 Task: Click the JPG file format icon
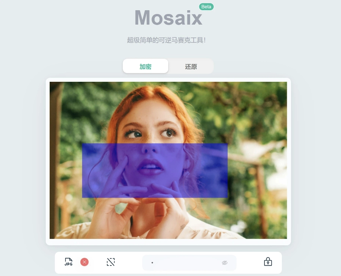click(69, 262)
